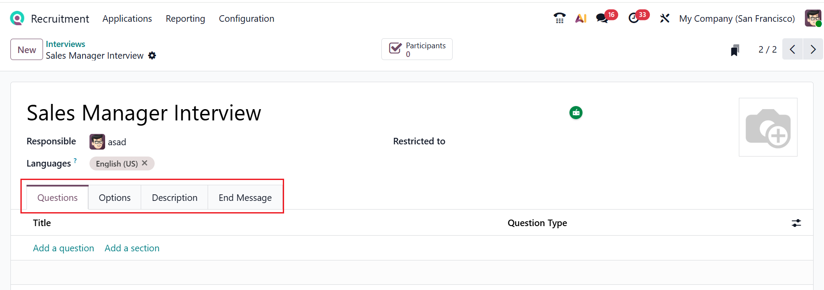Switch to the Options tab
Viewport: 824px width, 290px height.
[x=115, y=198]
